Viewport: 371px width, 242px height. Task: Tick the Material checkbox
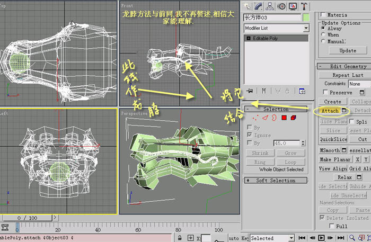click(x=323, y=15)
